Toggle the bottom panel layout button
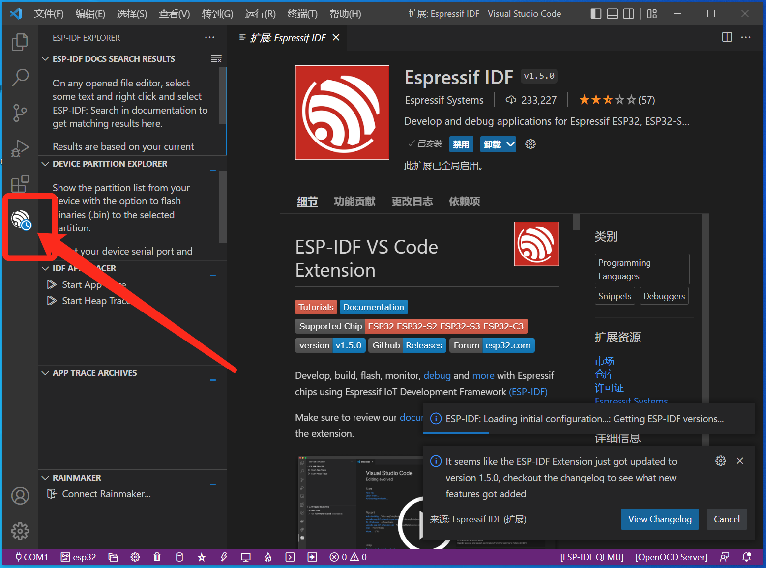This screenshot has width=766, height=568. coord(612,14)
